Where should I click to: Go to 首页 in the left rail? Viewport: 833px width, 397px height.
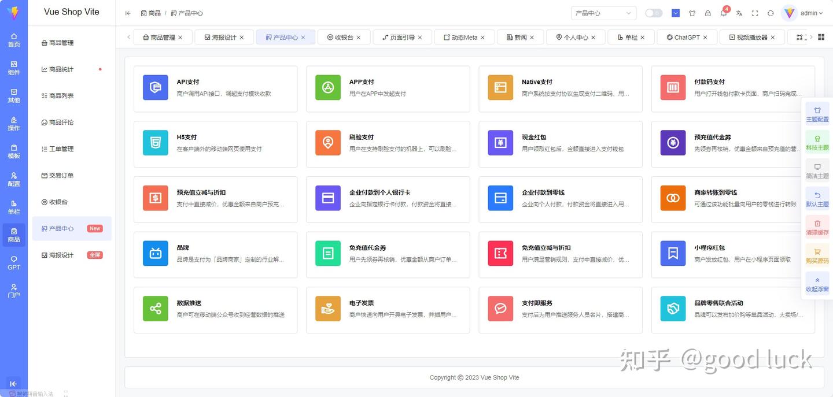click(x=14, y=40)
